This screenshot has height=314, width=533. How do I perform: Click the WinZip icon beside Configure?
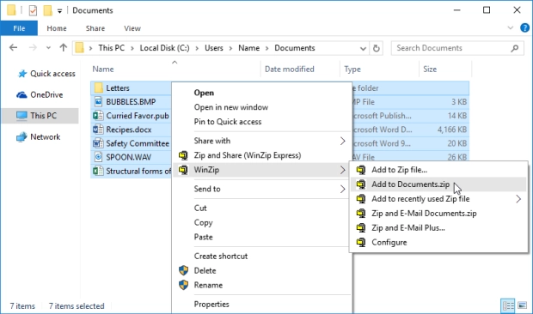point(361,242)
